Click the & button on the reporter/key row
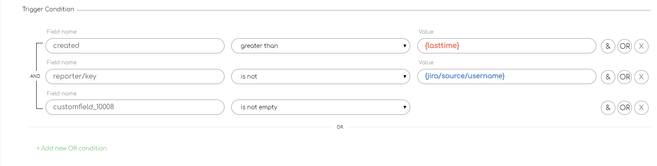The width and height of the screenshot is (657, 166). click(x=608, y=76)
